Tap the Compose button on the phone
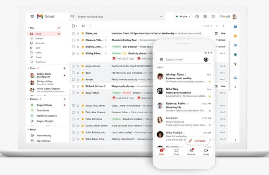The width and height of the screenshot is (269, 175). [198, 141]
